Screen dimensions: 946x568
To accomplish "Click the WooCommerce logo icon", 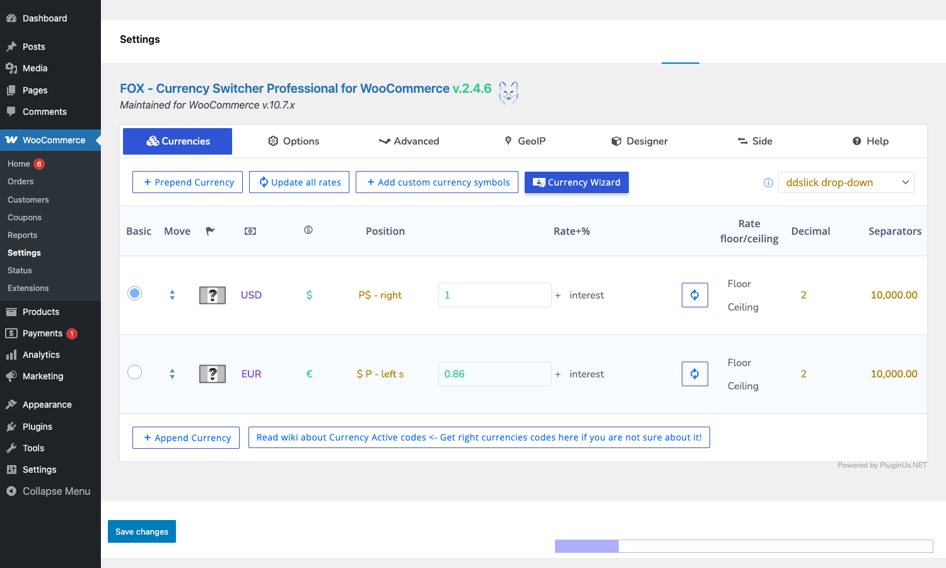I will coord(11,140).
